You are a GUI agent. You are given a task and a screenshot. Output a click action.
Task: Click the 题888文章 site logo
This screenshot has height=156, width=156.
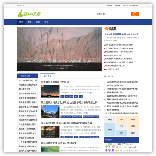pos(29,13)
